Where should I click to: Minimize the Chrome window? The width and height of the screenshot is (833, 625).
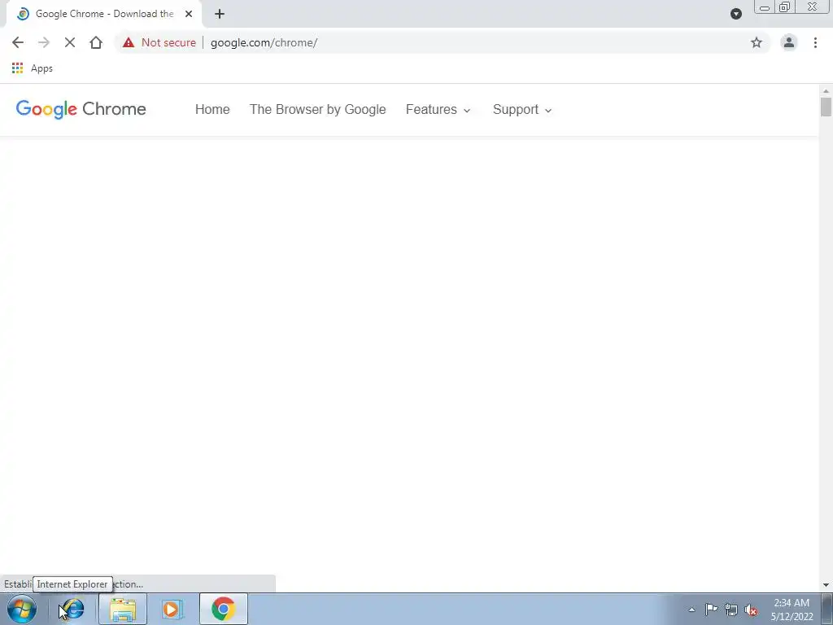pyautogui.click(x=765, y=7)
